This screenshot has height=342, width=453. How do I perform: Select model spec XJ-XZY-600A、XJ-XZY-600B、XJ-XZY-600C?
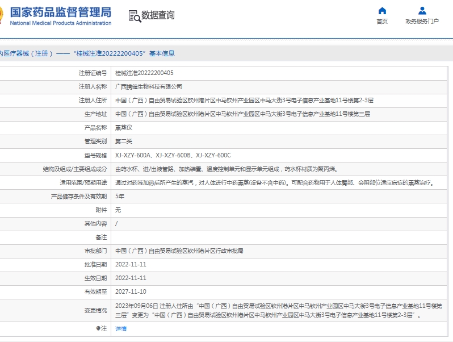(173, 155)
